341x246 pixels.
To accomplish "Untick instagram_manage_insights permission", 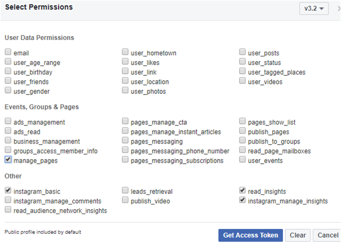I will point(243,200).
